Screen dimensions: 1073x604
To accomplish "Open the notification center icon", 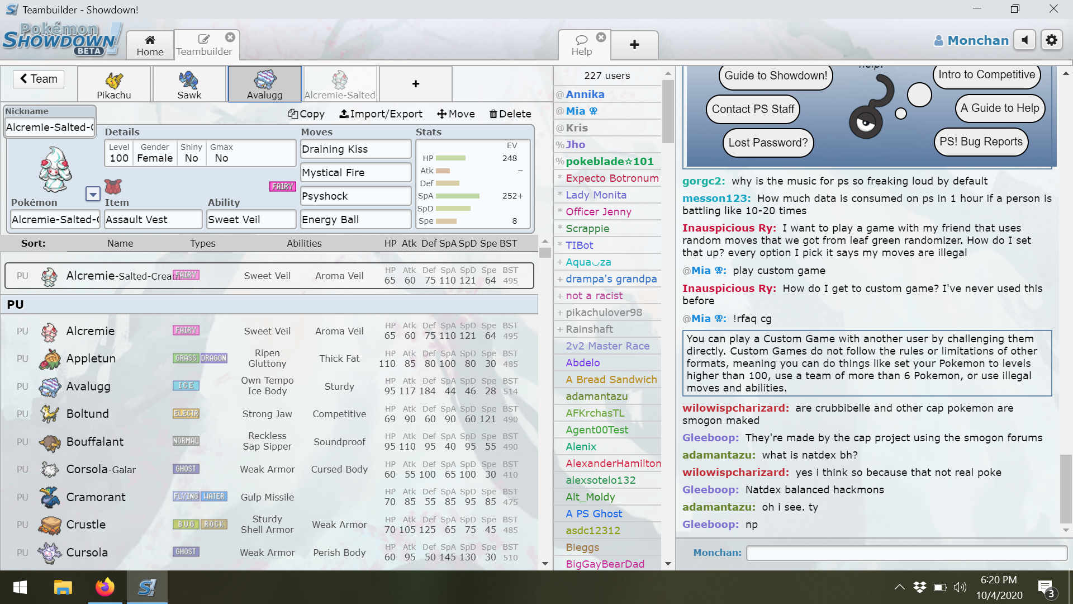I will (x=1046, y=588).
